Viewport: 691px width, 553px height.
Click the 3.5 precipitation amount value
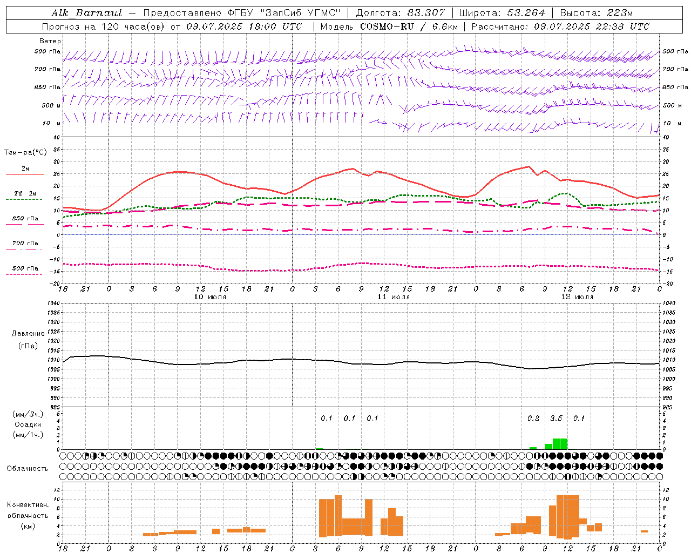tap(556, 419)
